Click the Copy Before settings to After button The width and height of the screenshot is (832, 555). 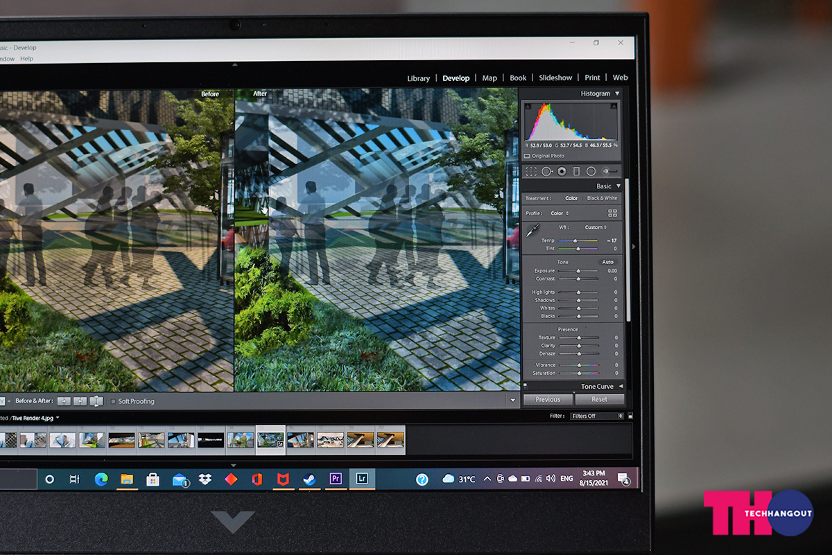point(64,401)
